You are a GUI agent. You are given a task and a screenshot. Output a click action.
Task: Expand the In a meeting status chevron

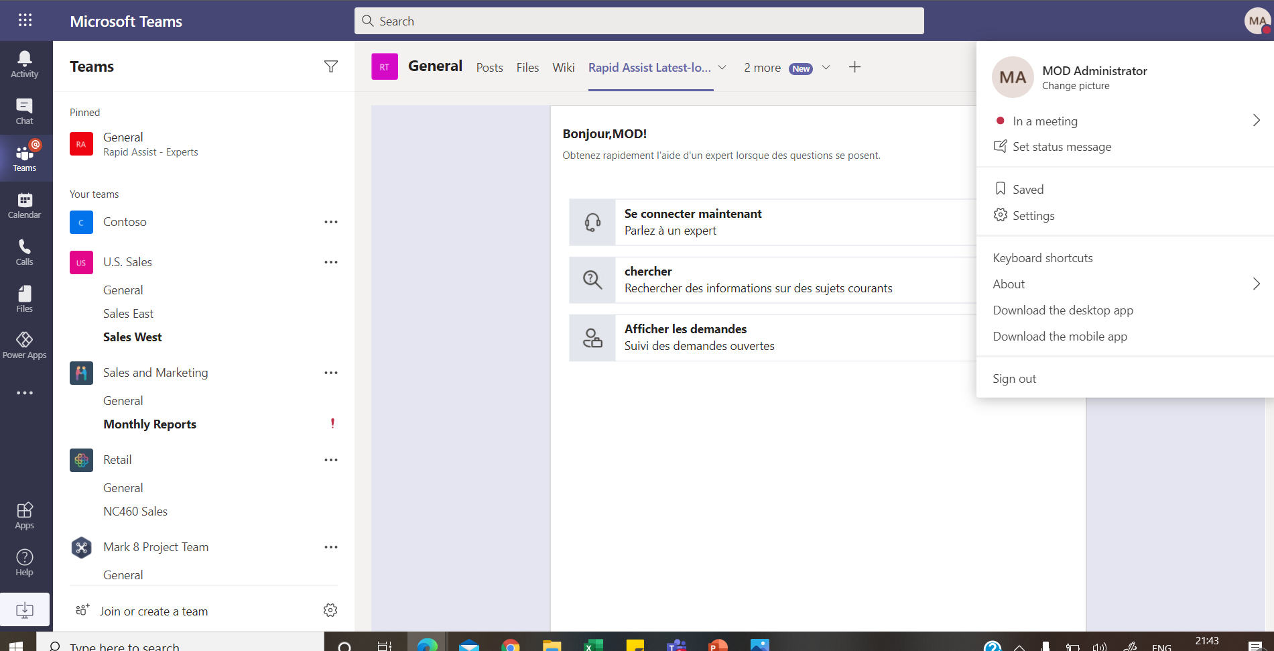pos(1256,121)
